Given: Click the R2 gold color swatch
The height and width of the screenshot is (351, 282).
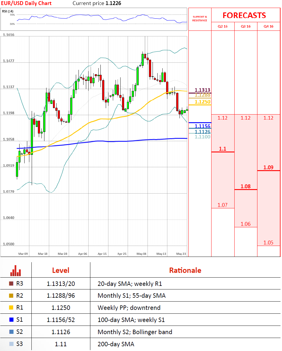Looking at the screenshot, I should [x=11, y=296].
